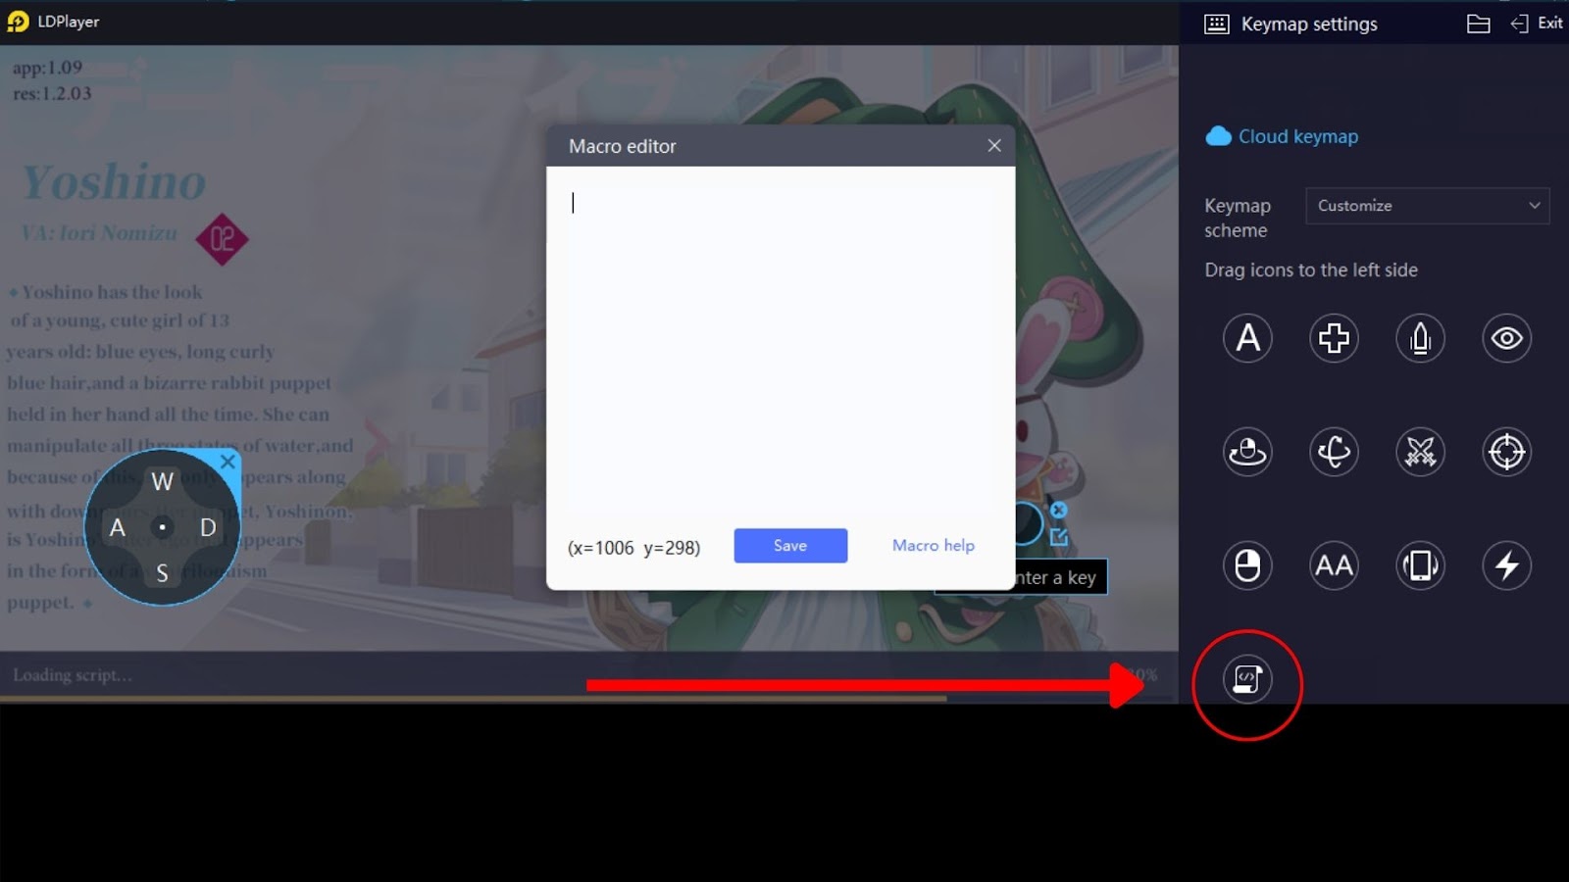This screenshot has height=882, width=1569.
Task: Select the joystick swipe control icon
Action: [x=1247, y=452]
